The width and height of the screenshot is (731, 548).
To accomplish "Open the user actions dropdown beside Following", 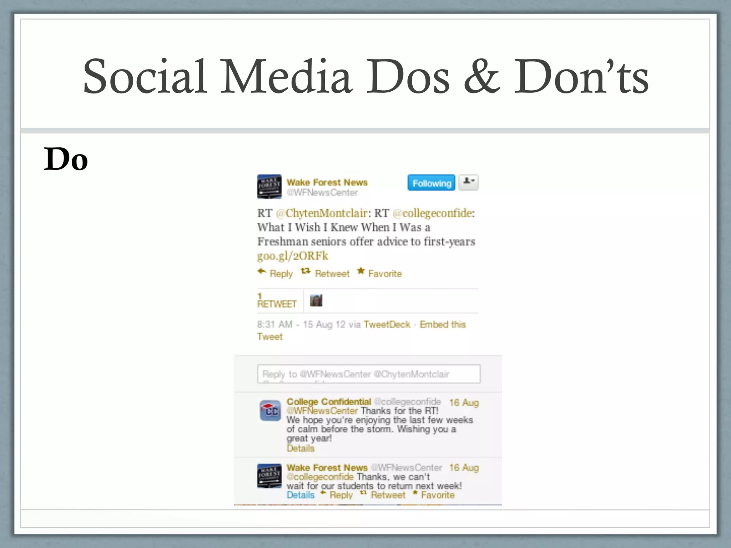I will pyautogui.click(x=468, y=182).
